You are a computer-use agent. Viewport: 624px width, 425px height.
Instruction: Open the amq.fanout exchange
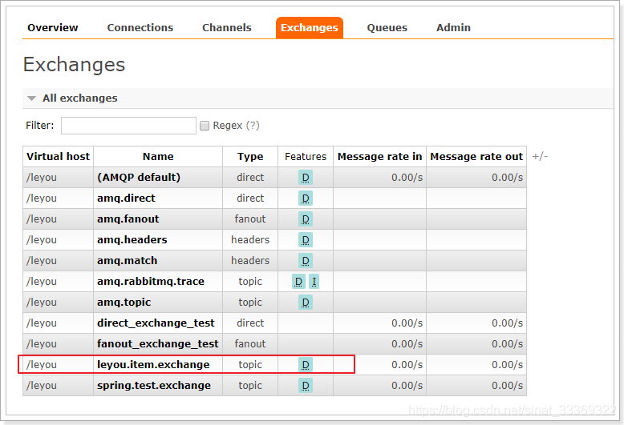[128, 219]
